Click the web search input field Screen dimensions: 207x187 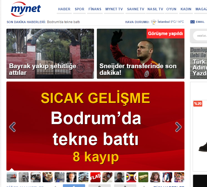point(200,36)
